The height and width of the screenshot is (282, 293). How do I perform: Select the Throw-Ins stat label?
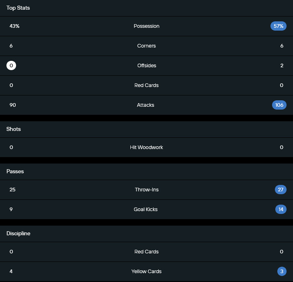pos(146,190)
